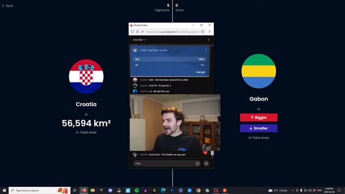Open the Live chat dropdown
This screenshot has height=194, width=345.
point(139,40)
